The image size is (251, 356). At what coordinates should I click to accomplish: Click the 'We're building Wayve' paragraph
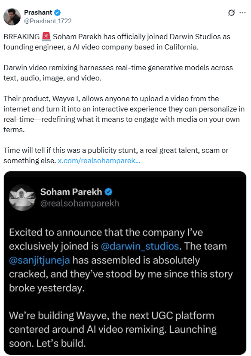coord(113,329)
